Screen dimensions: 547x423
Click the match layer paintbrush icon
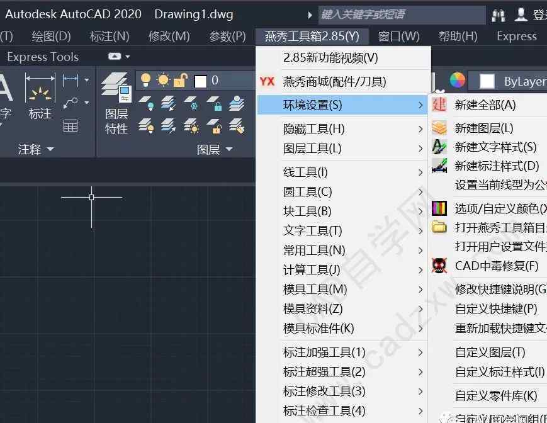tap(237, 126)
